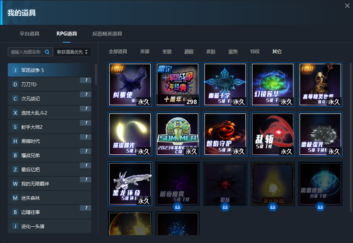Select the locked 圣光特效 item card
The height and width of the screenshot is (243, 353).
tap(273, 184)
